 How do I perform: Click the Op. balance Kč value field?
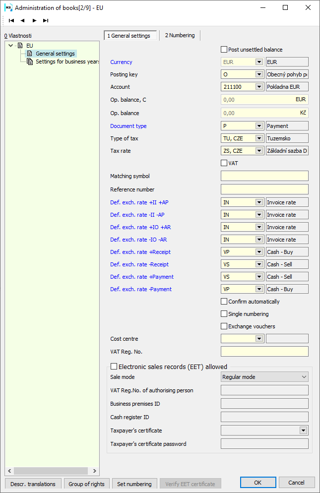coord(264,113)
